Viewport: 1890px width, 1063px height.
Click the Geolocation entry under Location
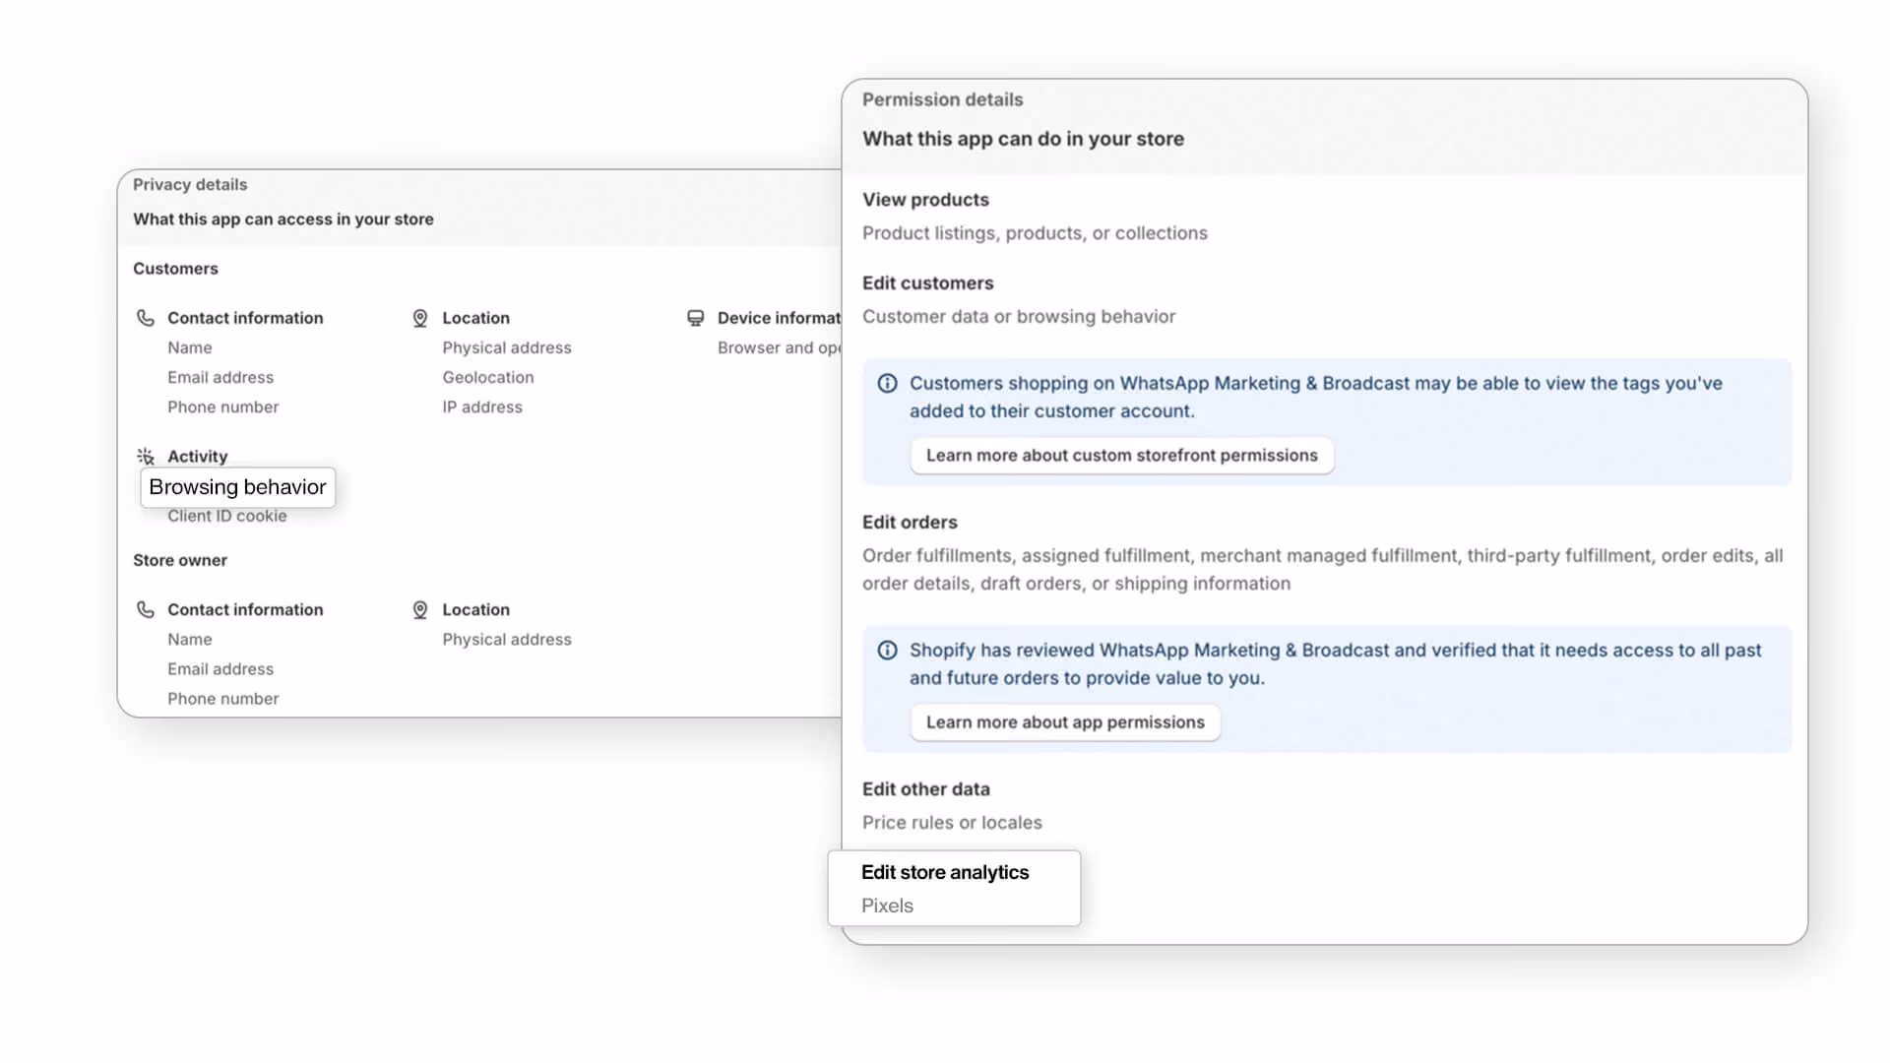[x=488, y=377]
